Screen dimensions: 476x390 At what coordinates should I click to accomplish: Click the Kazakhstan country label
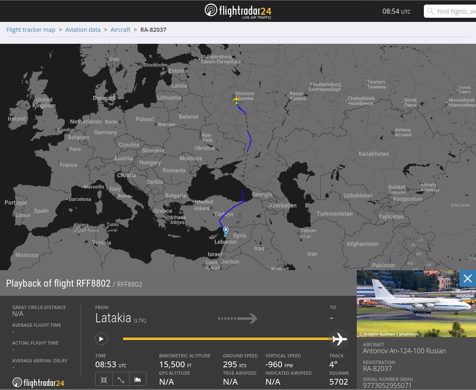pos(373,154)
